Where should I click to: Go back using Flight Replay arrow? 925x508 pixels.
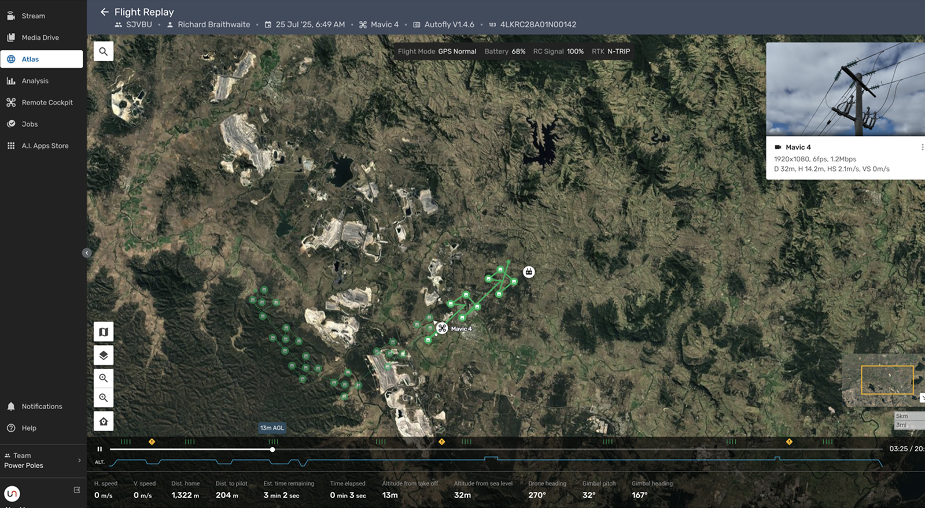click(104, 12)
